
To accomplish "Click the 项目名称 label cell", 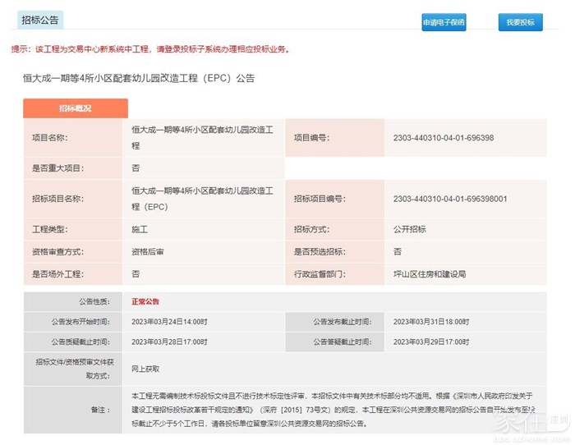I will coord(49,138).
